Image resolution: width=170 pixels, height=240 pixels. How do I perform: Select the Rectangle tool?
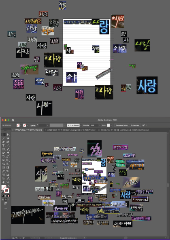pyautogui.click(x=3, y=149)
